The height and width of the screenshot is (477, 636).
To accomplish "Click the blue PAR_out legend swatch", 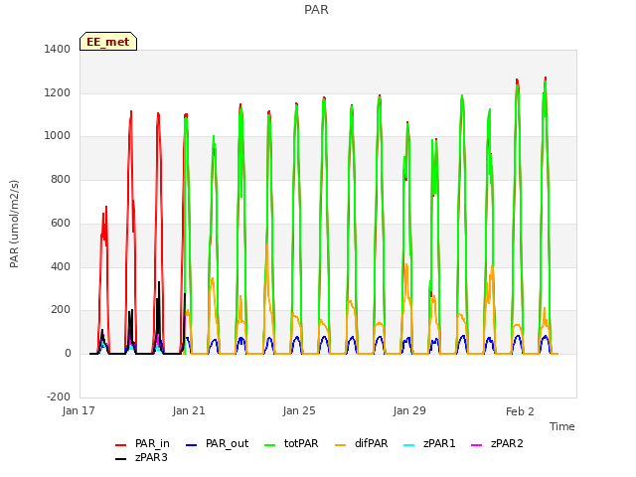I will click(x=191, y=445).
